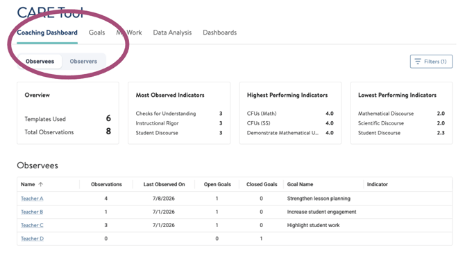Open the Filters (1) button
This screenshot has height=261, width=465.
click(431, 61)
